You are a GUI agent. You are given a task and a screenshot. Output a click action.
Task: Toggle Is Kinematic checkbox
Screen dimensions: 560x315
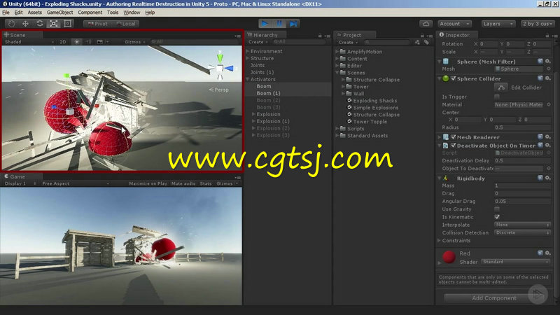click(497, 217)
